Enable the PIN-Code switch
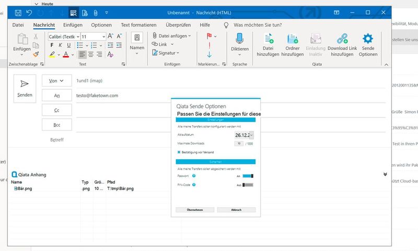This screenshot has height=251, width=418. [247, 185]
